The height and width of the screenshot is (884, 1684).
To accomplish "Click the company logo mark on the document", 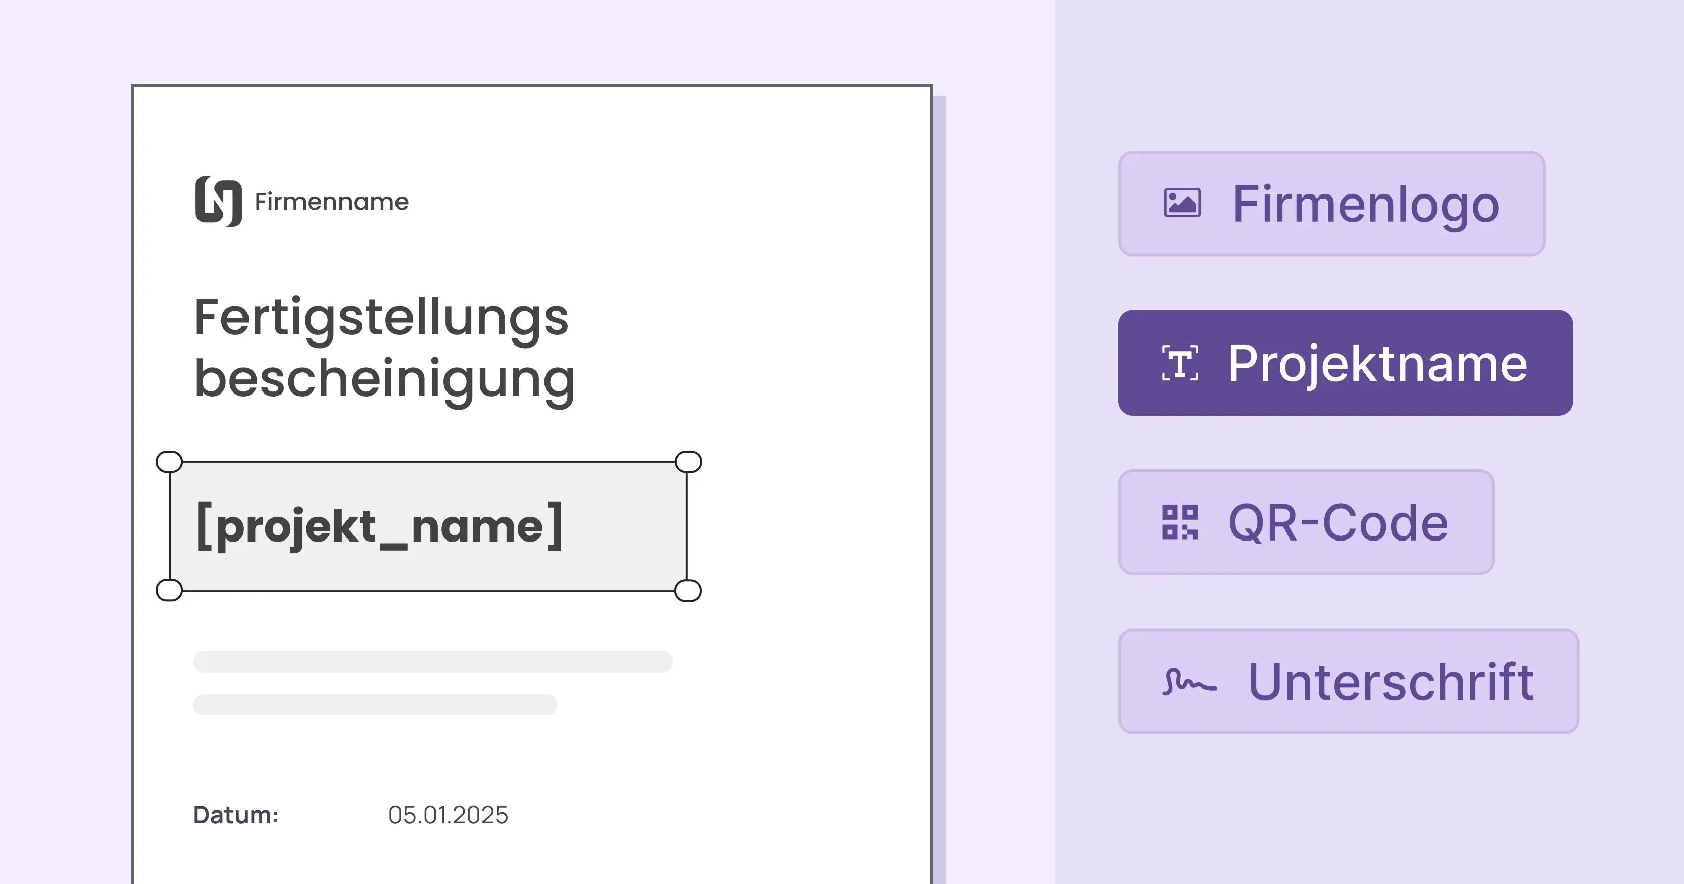I will [218, 202].
